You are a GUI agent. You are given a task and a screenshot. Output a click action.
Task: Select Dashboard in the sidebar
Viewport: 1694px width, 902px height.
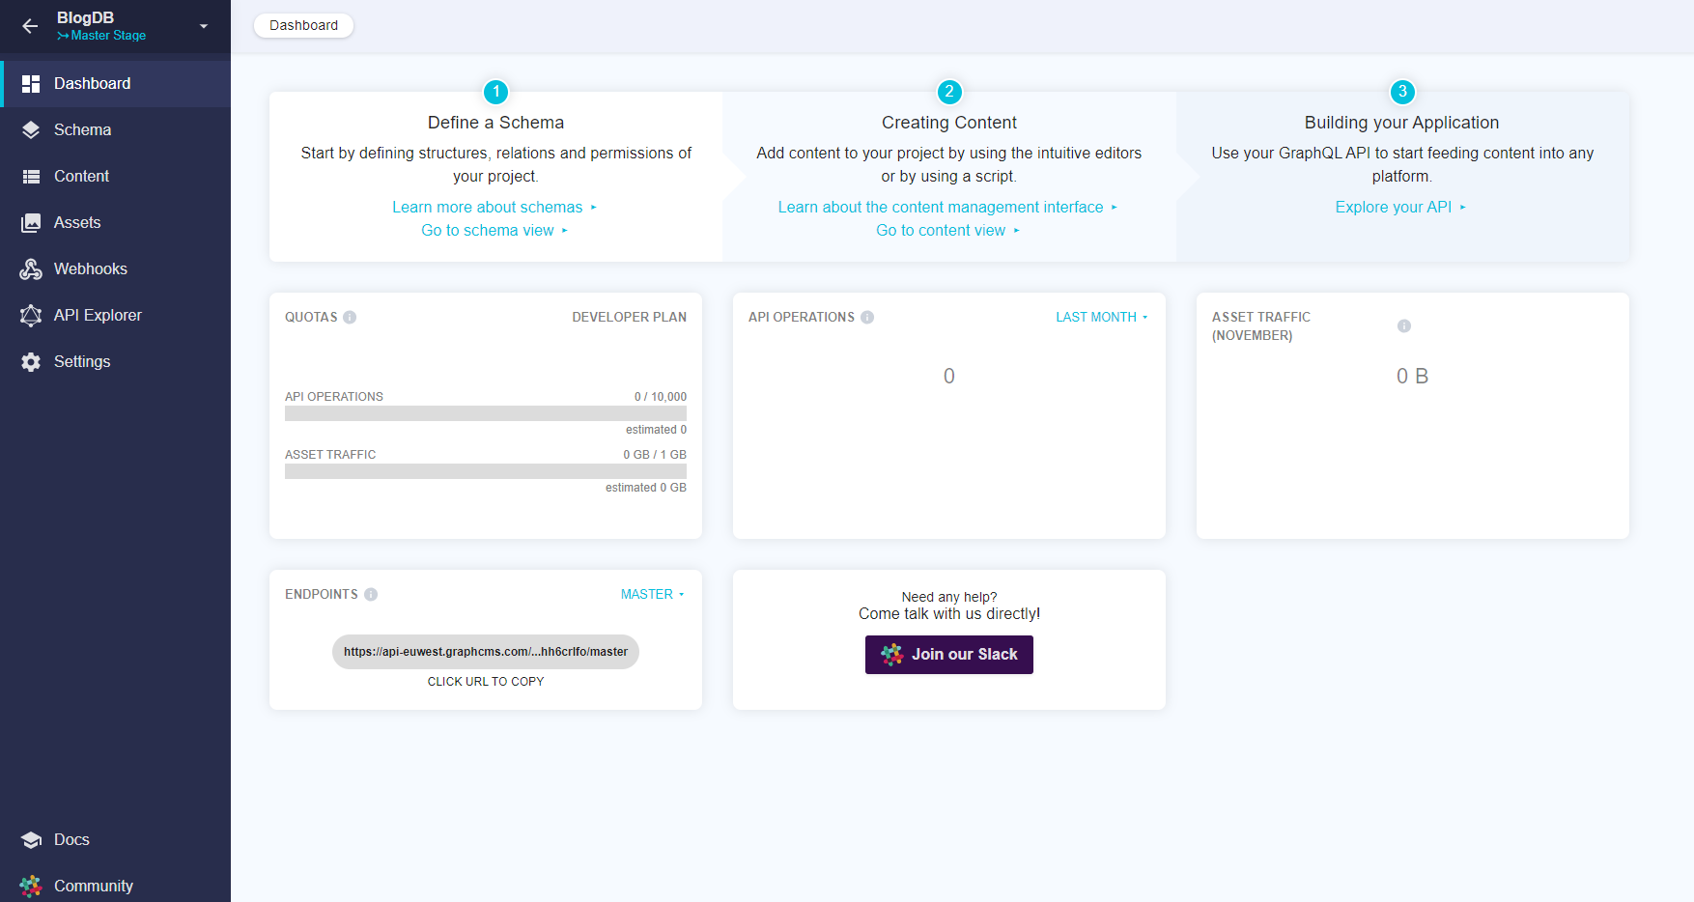point(92,83)
